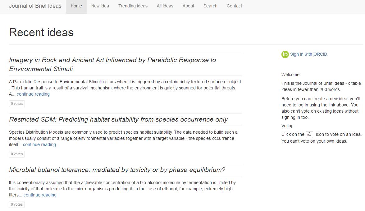Click the votes button under Restricted SDM
Viewport: 365px width, 211px height.
[17, 154]
